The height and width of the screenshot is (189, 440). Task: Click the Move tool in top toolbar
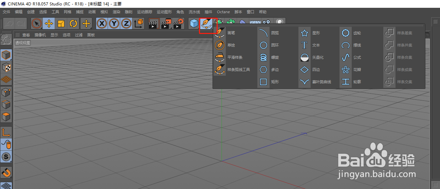49,23
